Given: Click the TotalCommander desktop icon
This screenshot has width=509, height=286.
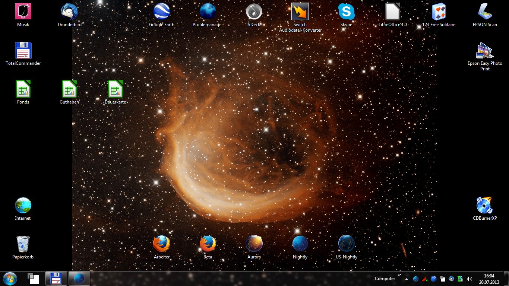Looking at the screenshot, I should point(23,51).
